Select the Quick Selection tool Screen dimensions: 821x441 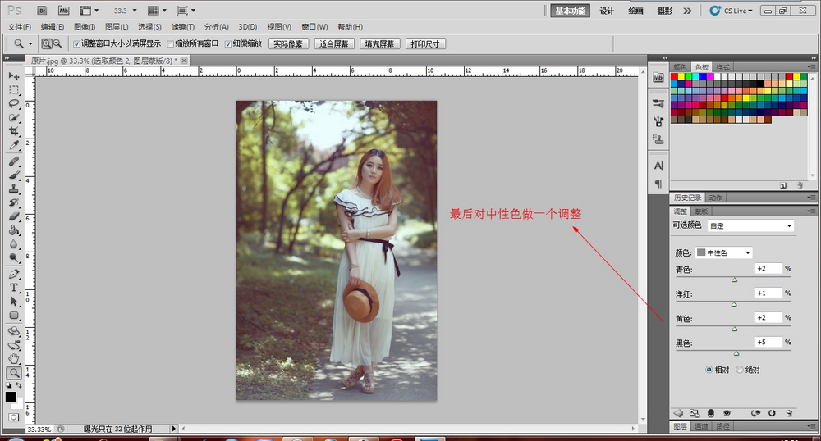[x=14, y=117]
